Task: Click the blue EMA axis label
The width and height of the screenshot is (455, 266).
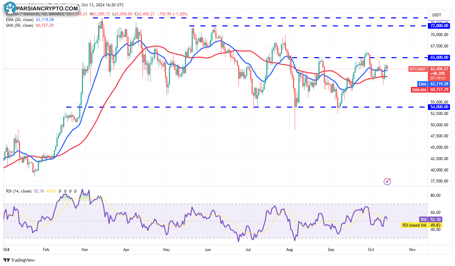Action: click(x=423, y=84)
